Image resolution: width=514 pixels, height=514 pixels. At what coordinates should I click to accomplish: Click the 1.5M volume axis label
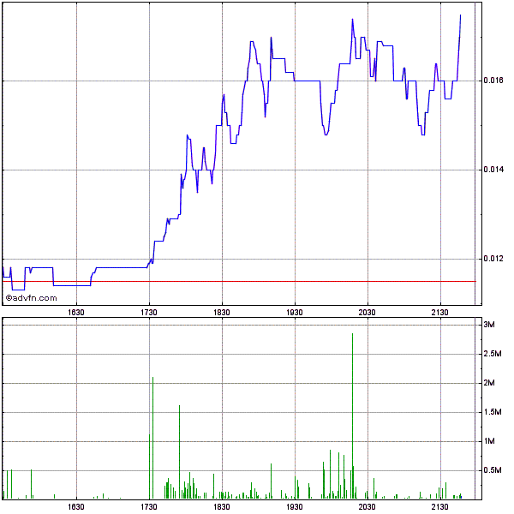[x=493, y=412]
